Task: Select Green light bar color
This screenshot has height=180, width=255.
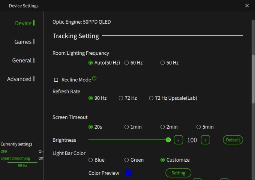Action: [x=127, y=160]
